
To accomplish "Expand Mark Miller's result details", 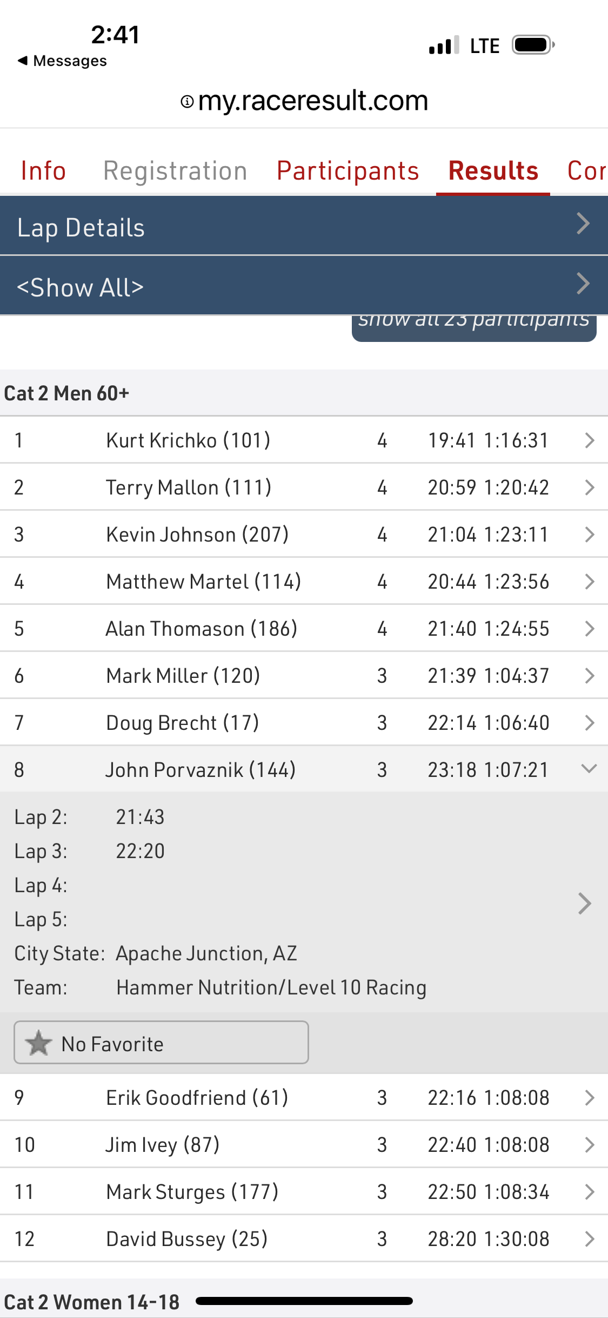I will point(589,675).
